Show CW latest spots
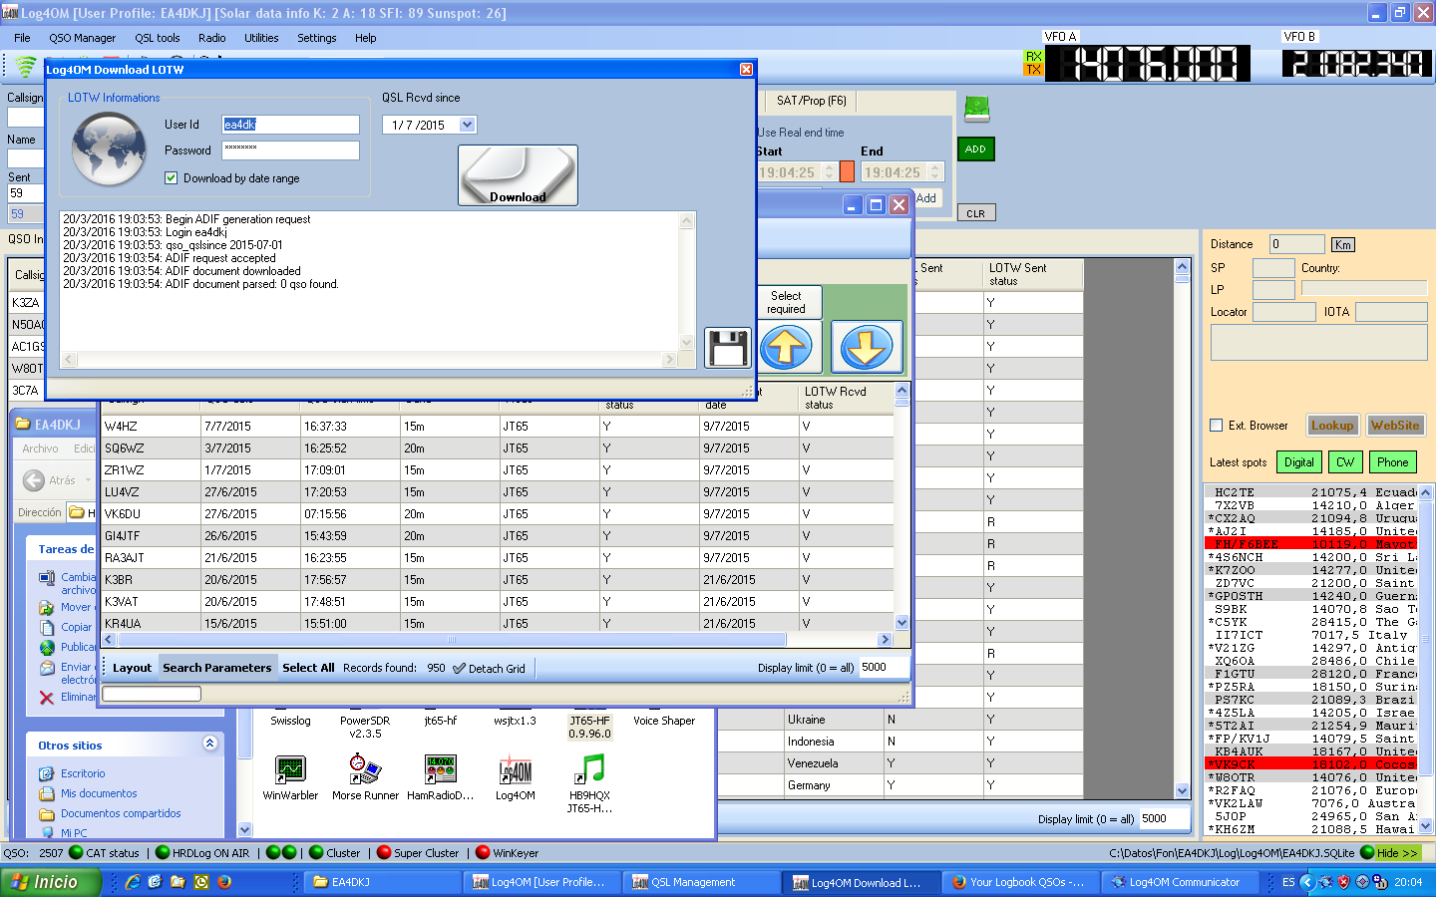1436x897 pixels. 1345,462
